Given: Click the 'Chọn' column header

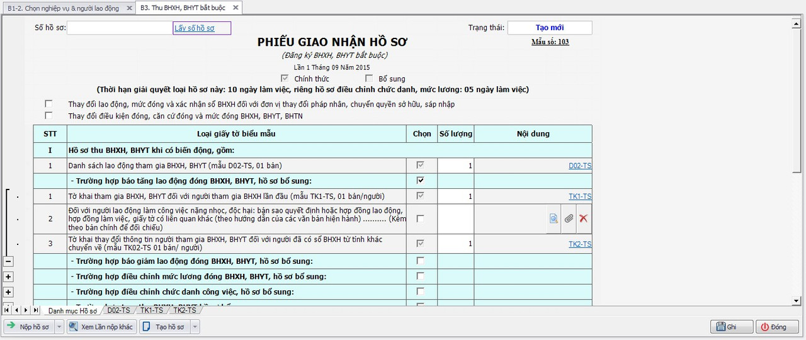Looking at the screenshot, I should tap(422, 134).
